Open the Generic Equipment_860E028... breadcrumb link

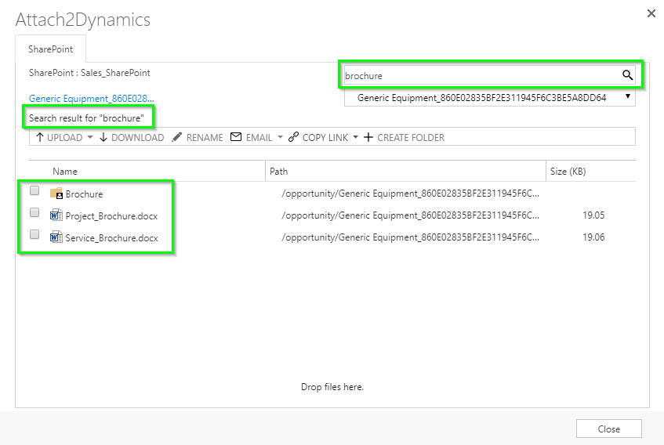(92, 99)
